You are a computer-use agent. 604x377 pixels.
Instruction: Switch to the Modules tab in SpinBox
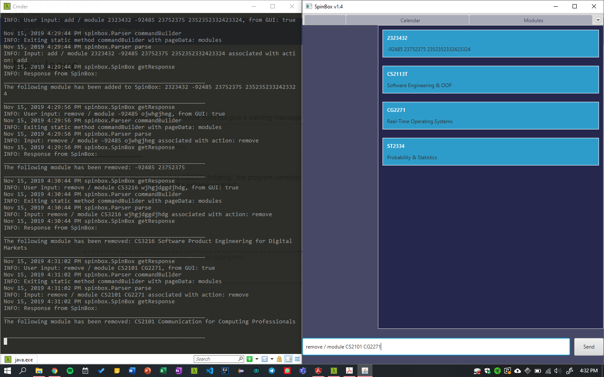(x=531, y=20)
